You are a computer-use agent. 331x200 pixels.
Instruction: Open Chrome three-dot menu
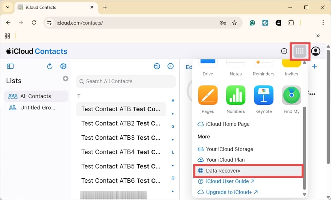pyautogui.click(x=323, y=22)
